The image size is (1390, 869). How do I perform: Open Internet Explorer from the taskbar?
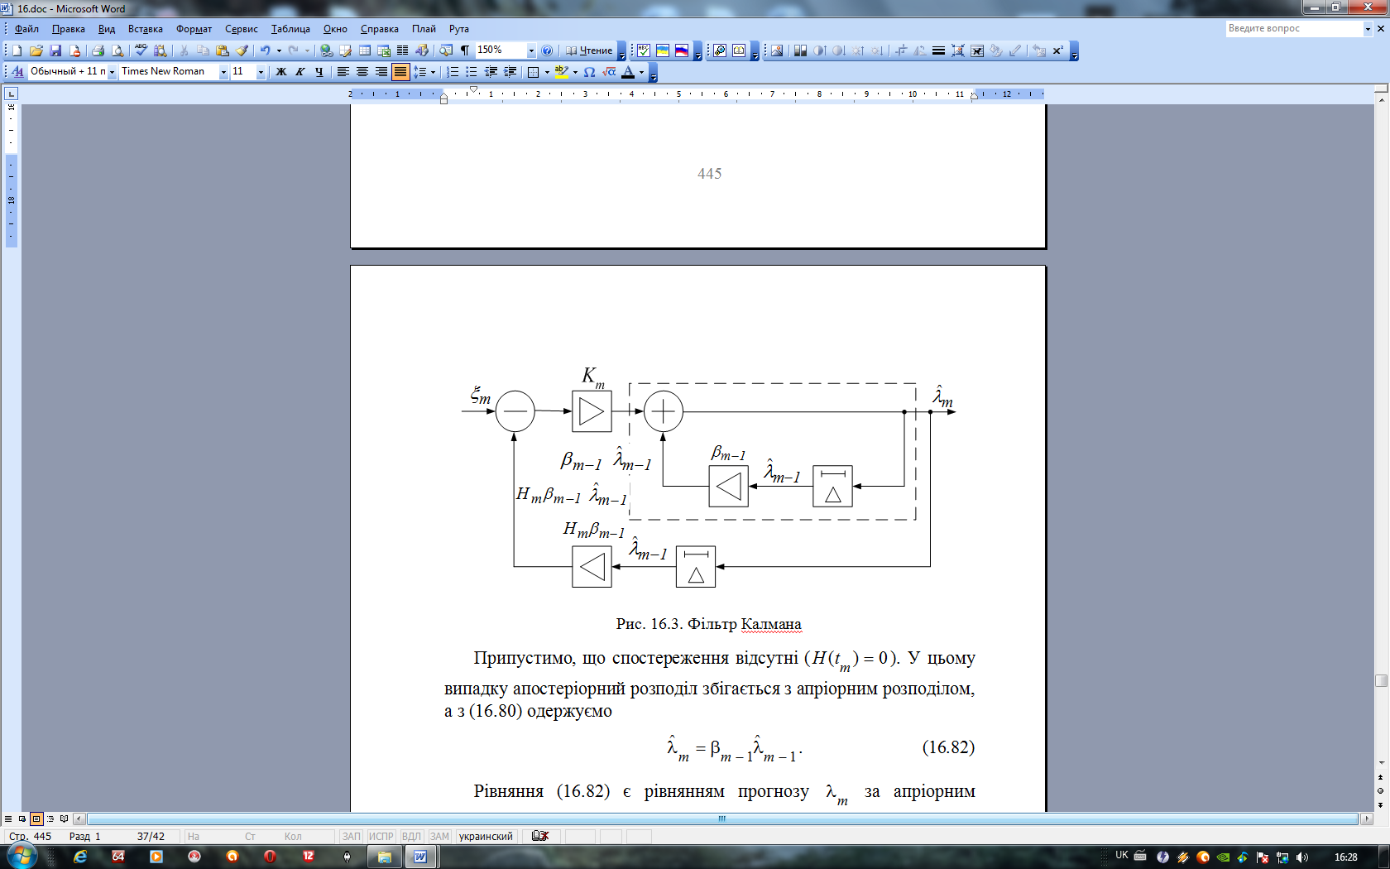point(80,857)
